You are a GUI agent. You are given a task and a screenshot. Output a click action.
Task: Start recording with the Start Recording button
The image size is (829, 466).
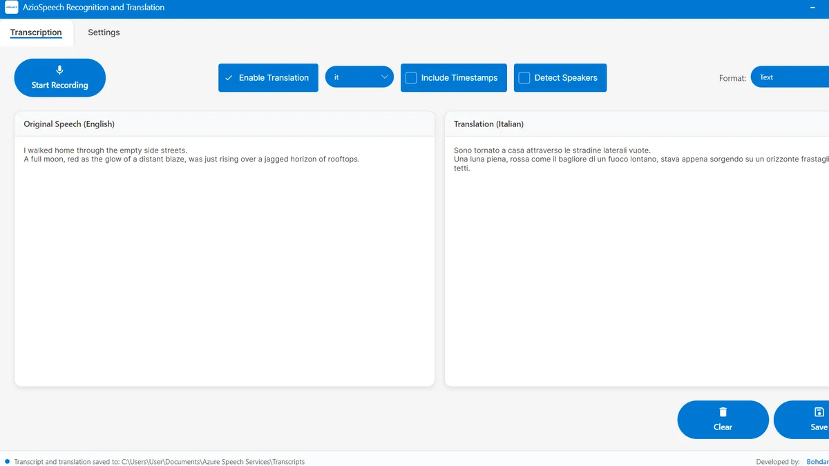(x=60, y=78)
